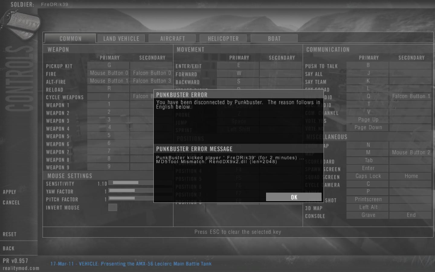Screen dimensions: 435x272
Task: Select 3D Map primary key Left Alt
Action: tap(368, 207)
